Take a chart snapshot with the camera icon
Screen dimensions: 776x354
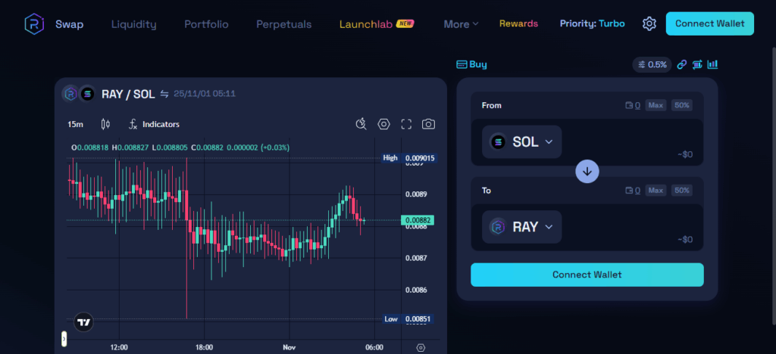coord(428,124)
